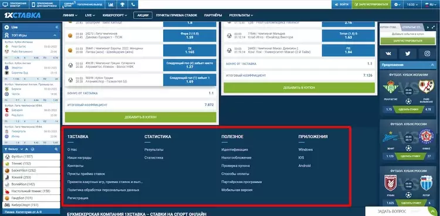Open the Мобильная версия footer link
Image resolution: width=440 pixels, height=216 pixels.
click(x=237, y=190)
